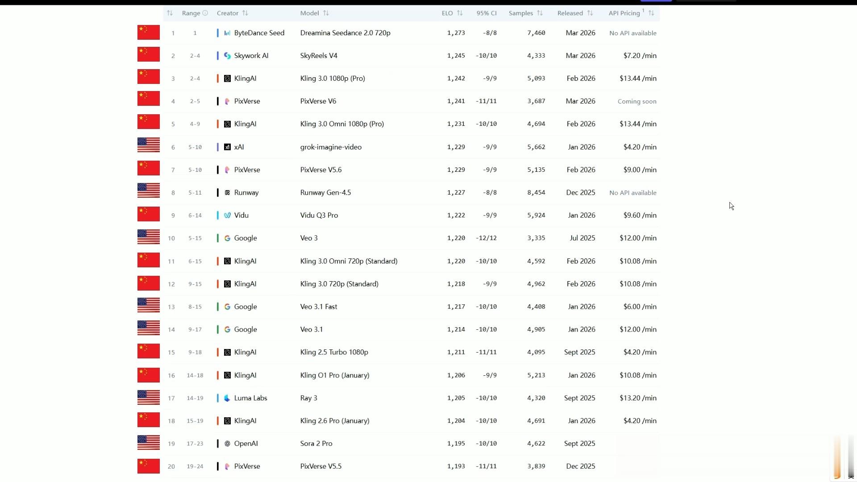Click the Model column header
Viewport: 857px width, 482px height.
[x=309, y=13]
